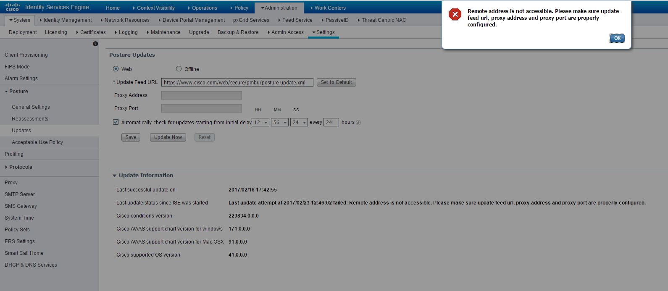Screen dimensions: 668x291
Task: Open the Operations menu
Action: pos(202,8)
